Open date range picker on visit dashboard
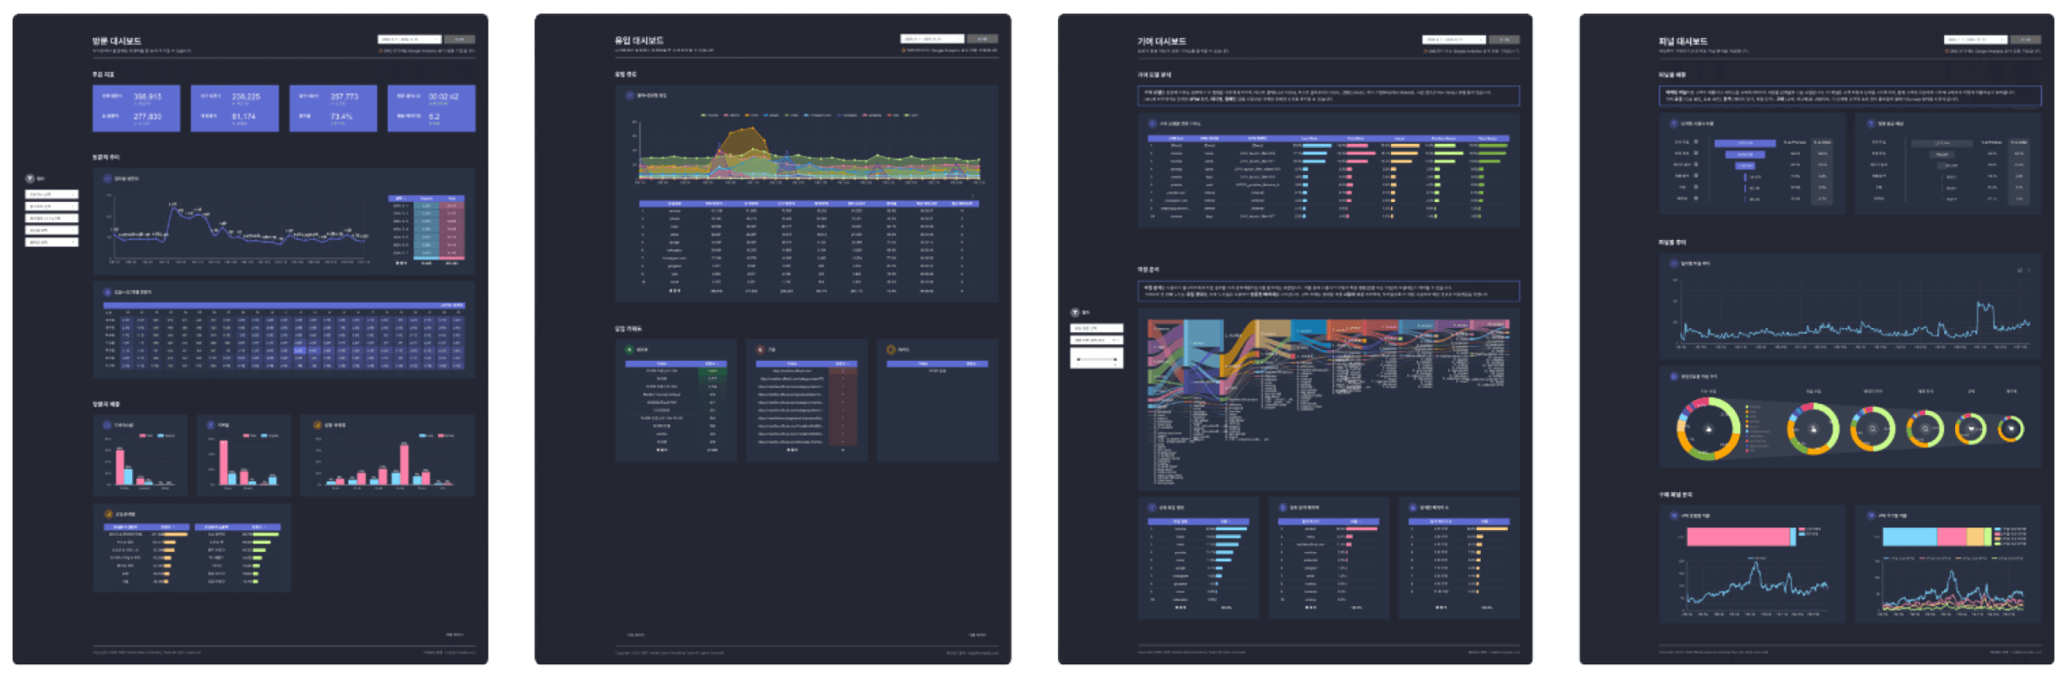2067x678 pixels. [409, 39]
